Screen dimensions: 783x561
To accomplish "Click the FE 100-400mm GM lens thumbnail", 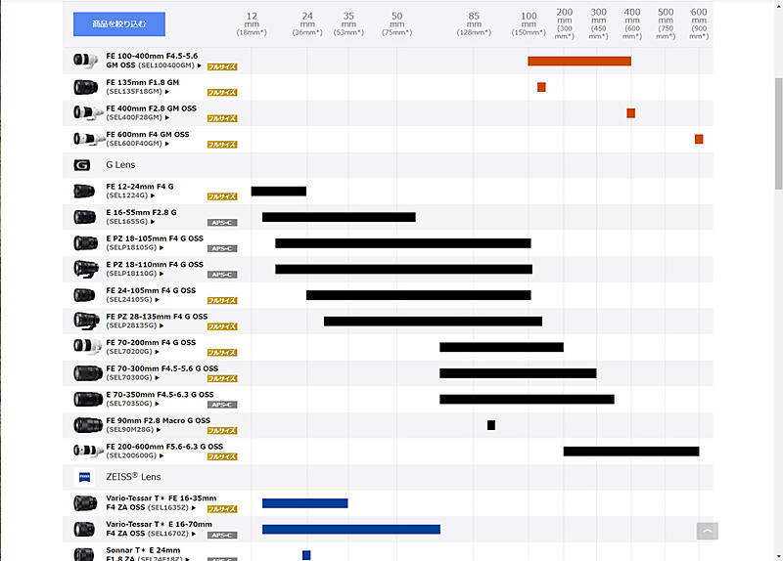I will point(85,61).
